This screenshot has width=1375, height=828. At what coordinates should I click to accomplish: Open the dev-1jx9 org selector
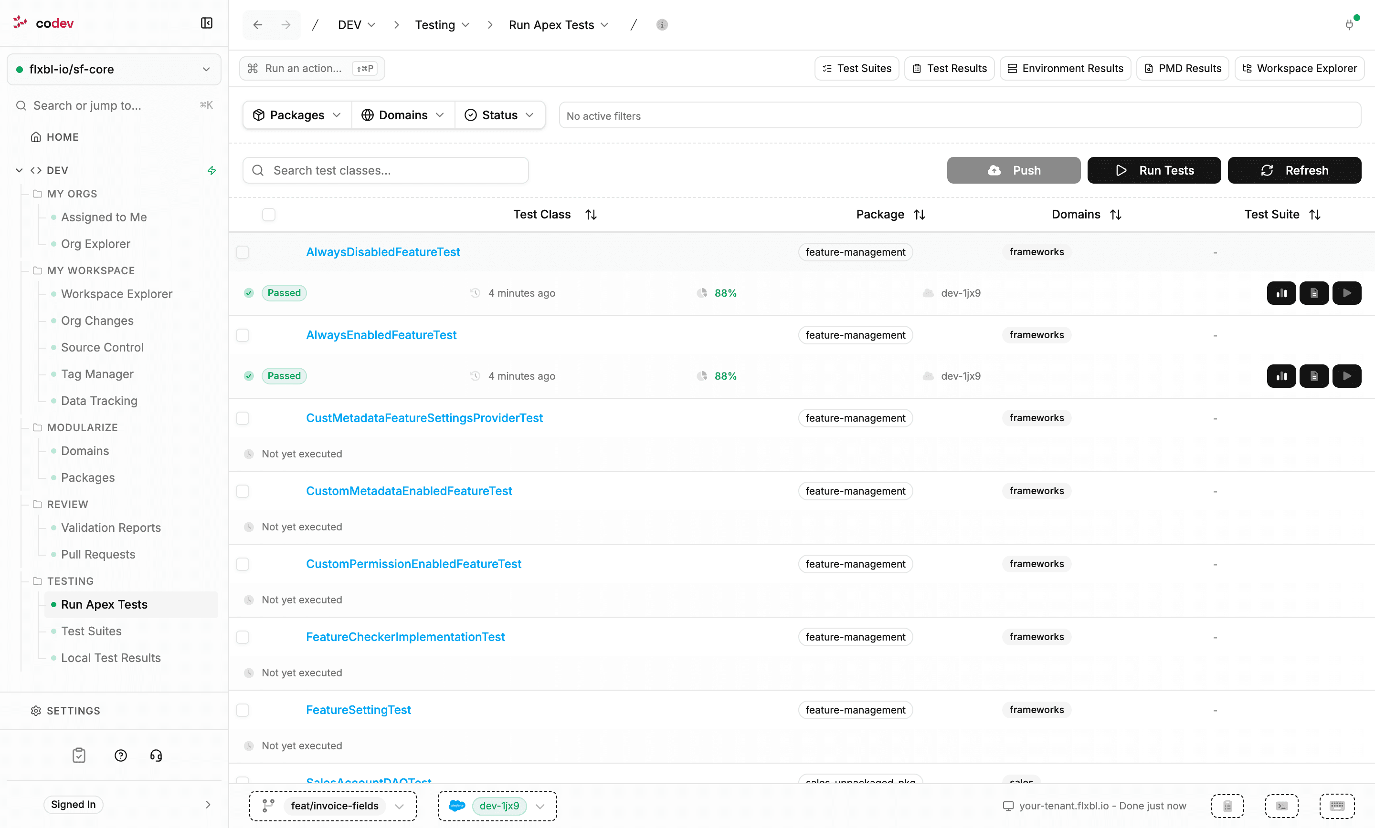(x=497, y=806)
